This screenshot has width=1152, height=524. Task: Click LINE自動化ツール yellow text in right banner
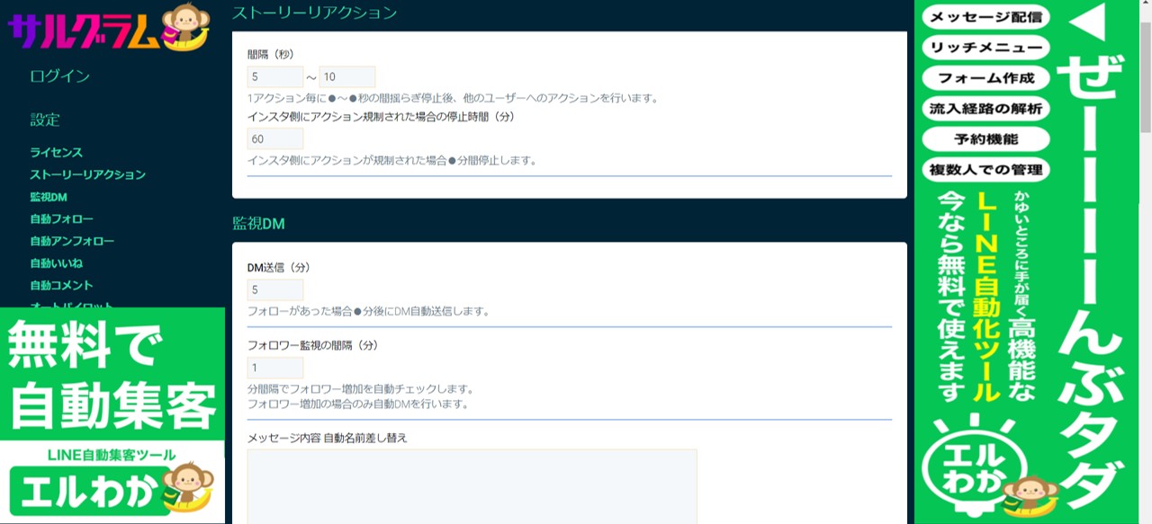point(987,296)
